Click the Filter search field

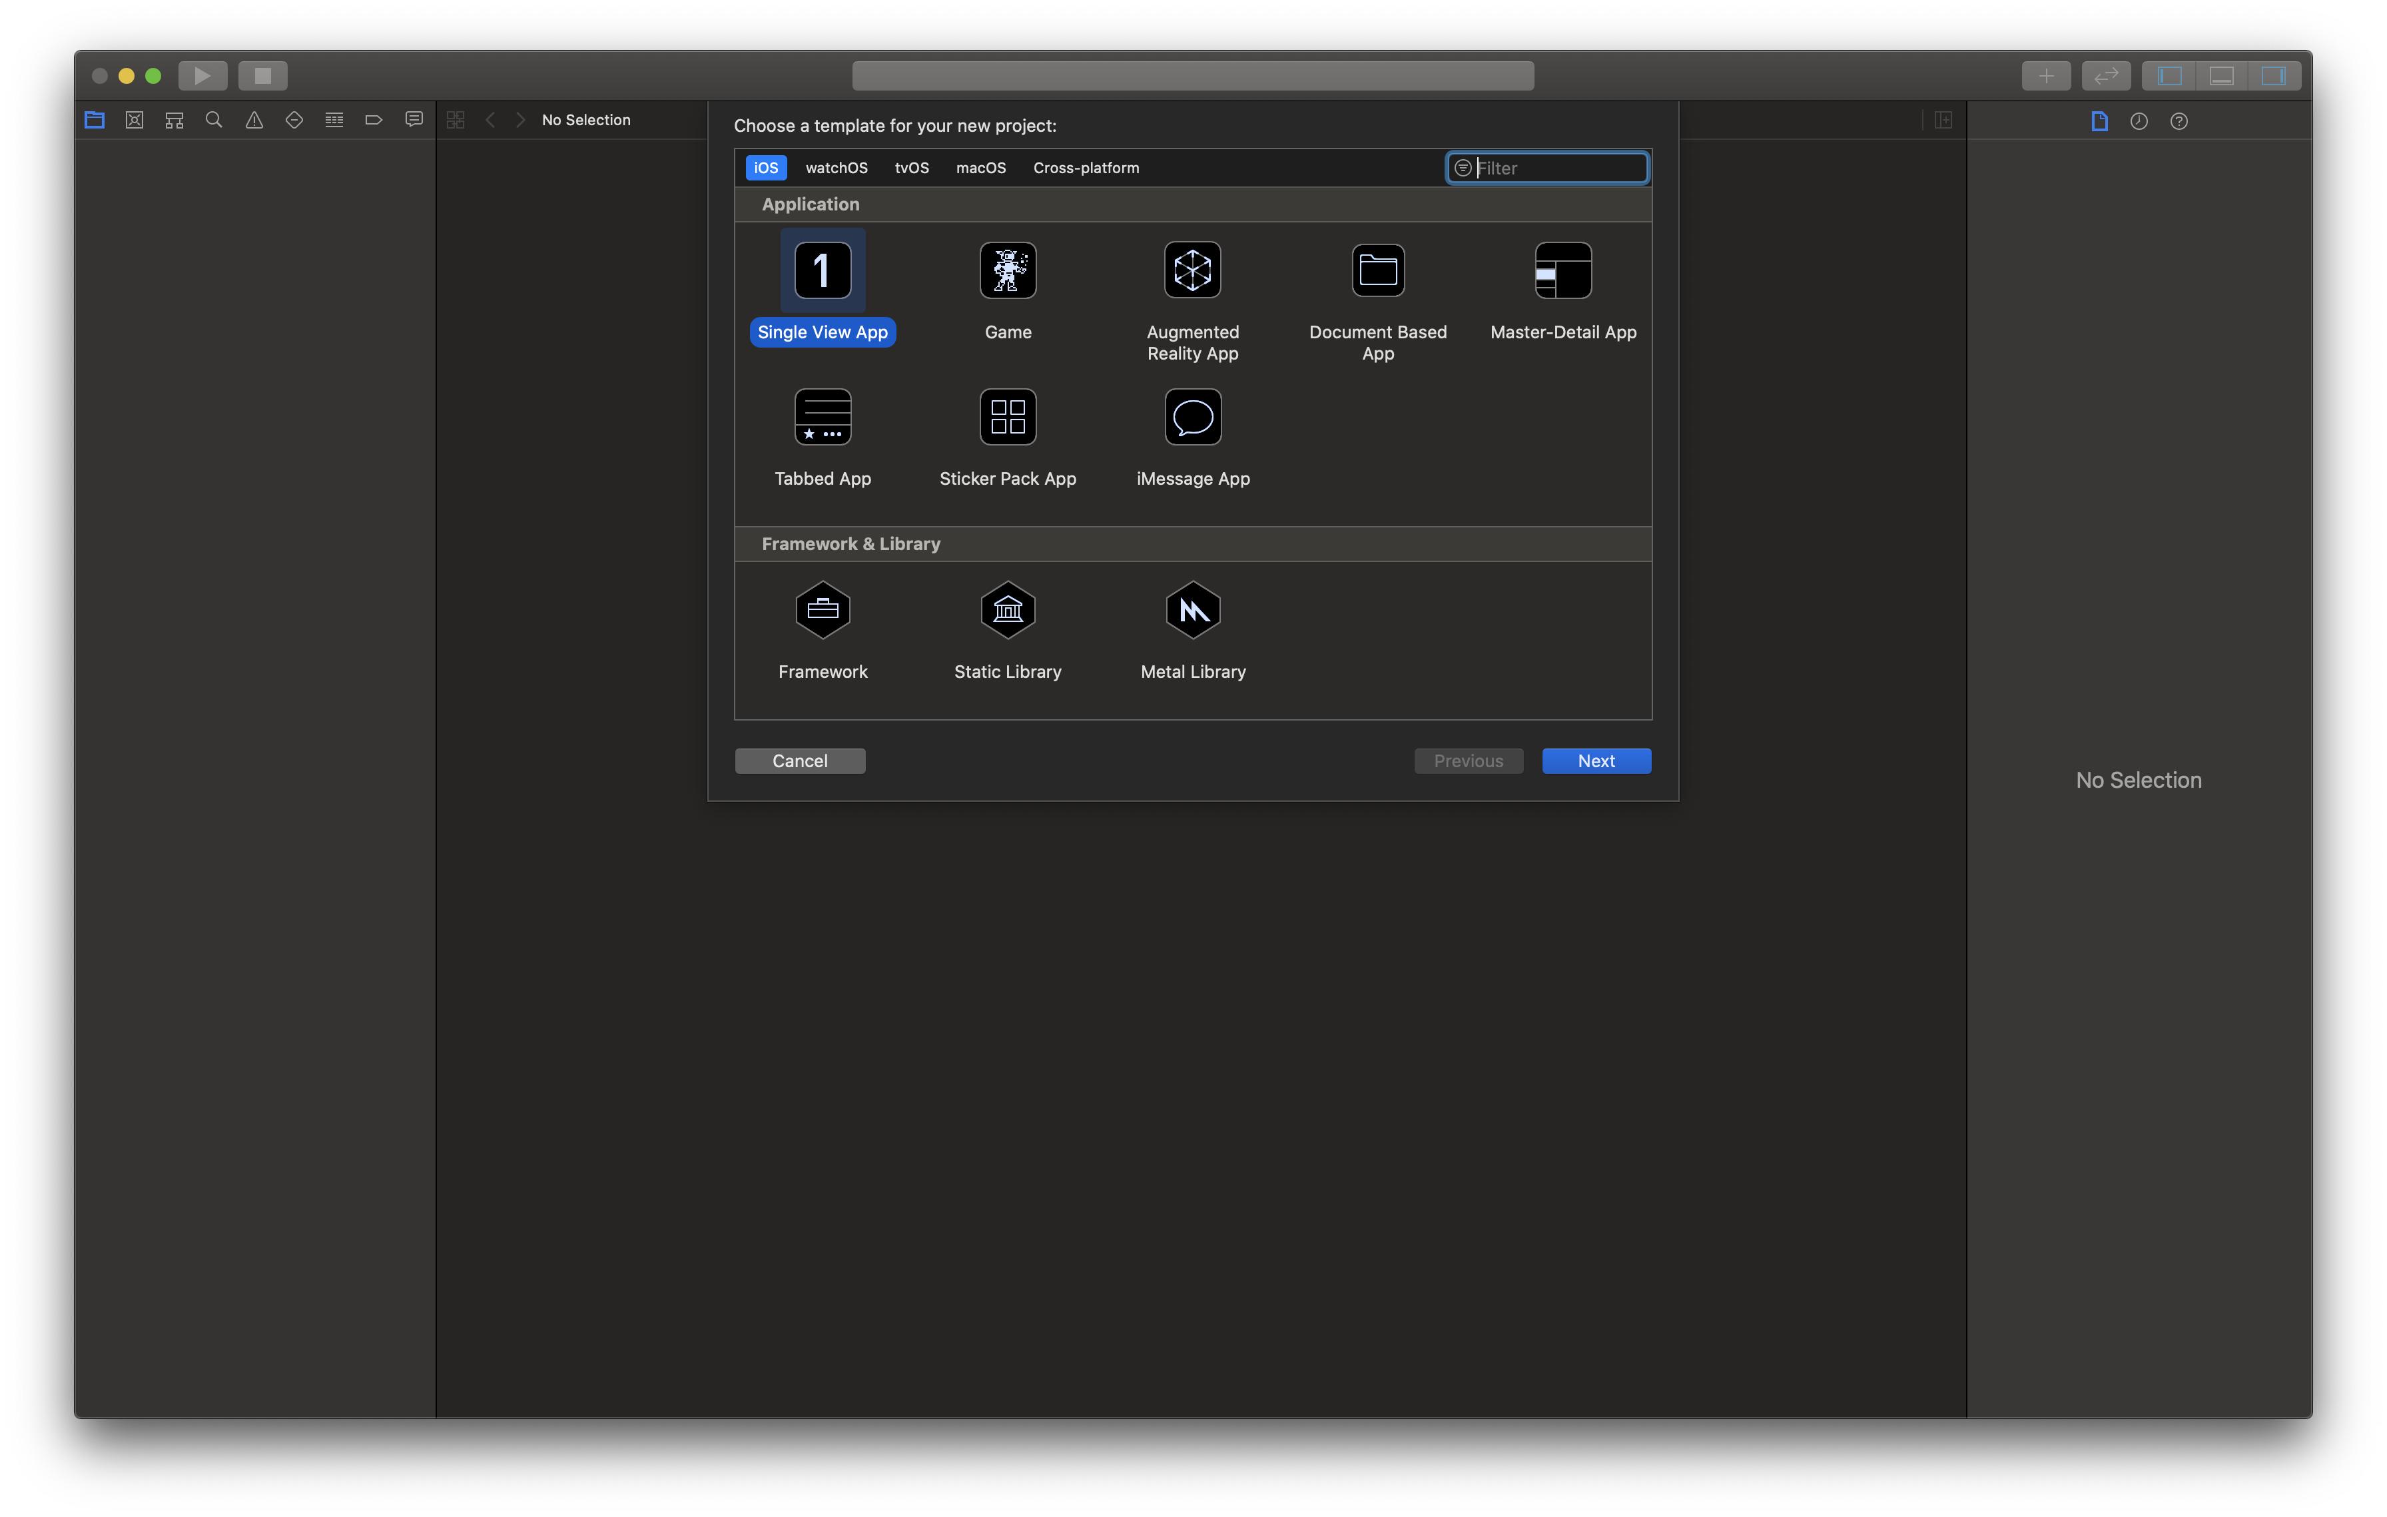[1547, 167]
